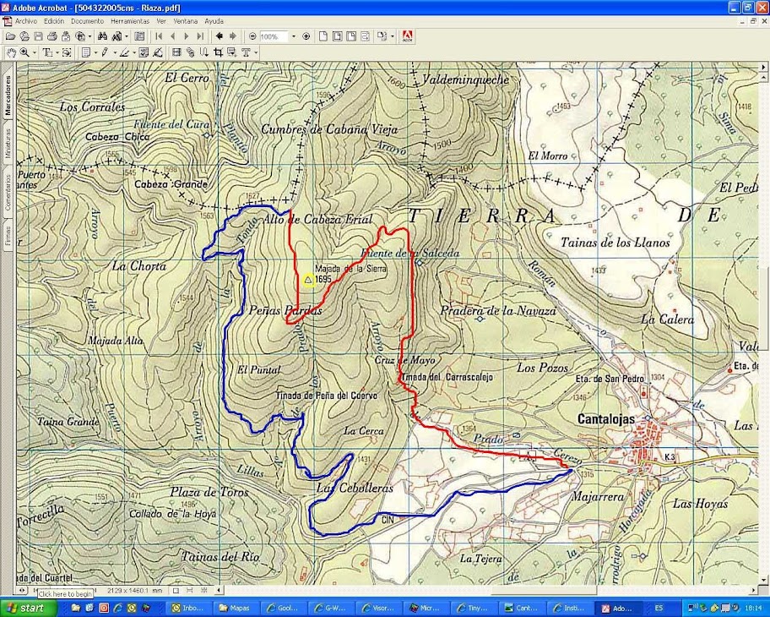770x617 pixels.
Task: Click the ES language indicator in taskbar
Action: tap(659, 609)
